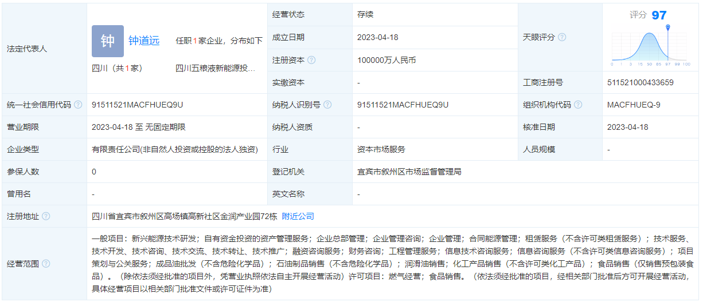Click the 工商注册号 value 511521000433659

pyautogui.click(x=640, y=82)
